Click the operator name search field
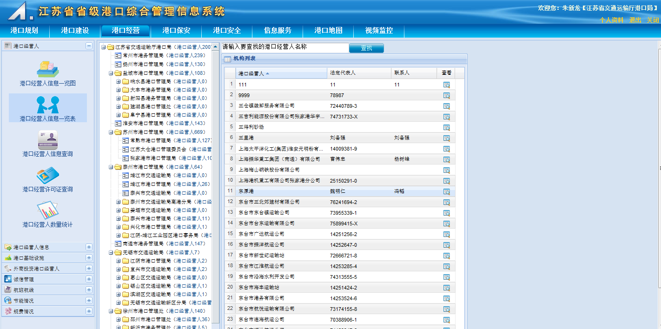Image resolution: width=661 pixels, height=329 pixels. pos(285,47)
